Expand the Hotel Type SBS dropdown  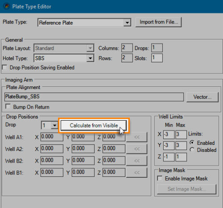(x=90, y=58)
